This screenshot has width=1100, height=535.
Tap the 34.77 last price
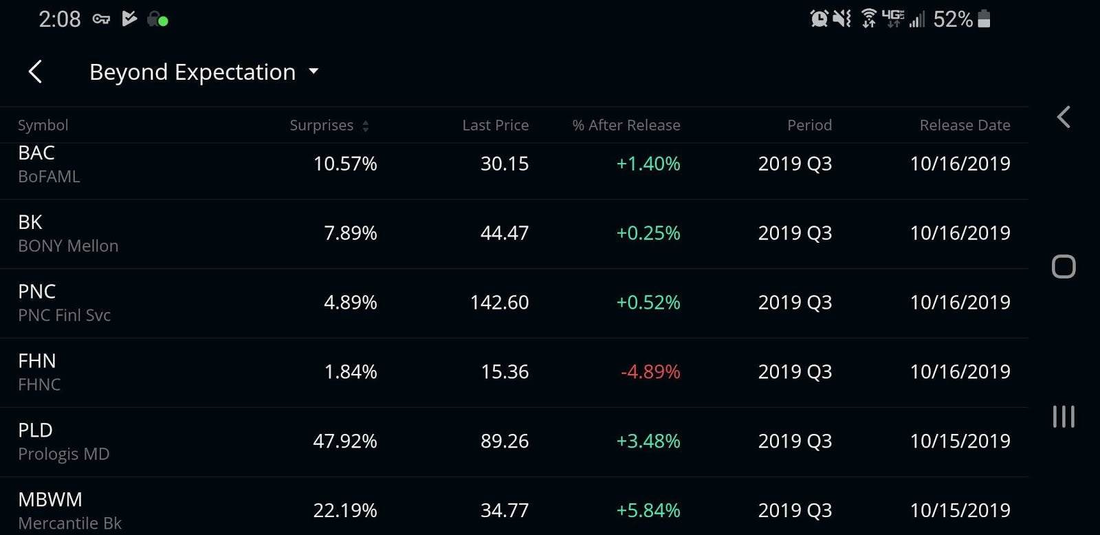pyautogui.click(x=505, y=511)
